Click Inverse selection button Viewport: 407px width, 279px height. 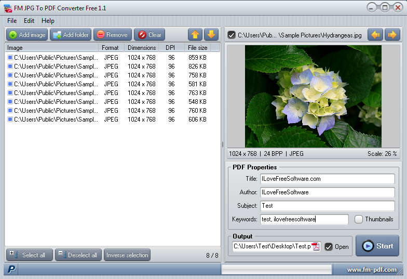pos(127,255)
